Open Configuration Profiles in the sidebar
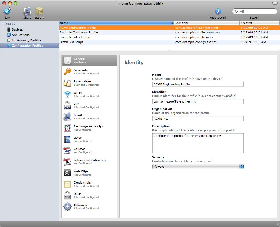Image resolution: width=280 pixels, height=227 pixels. coord(29,46)
